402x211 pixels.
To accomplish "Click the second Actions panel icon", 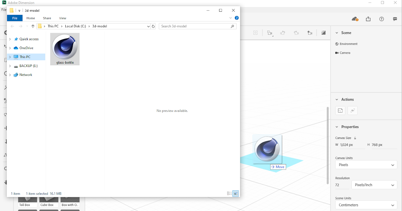I will click(352, 111).
